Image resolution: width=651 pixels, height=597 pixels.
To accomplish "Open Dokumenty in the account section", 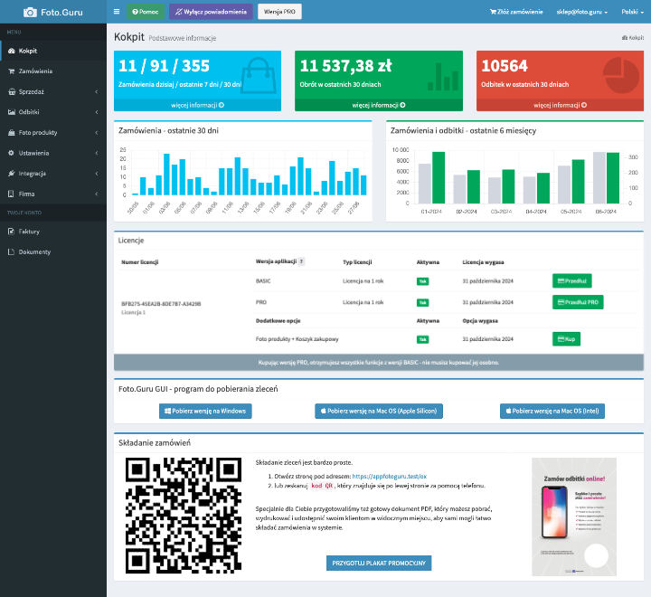I will click(x=53, y=251).
